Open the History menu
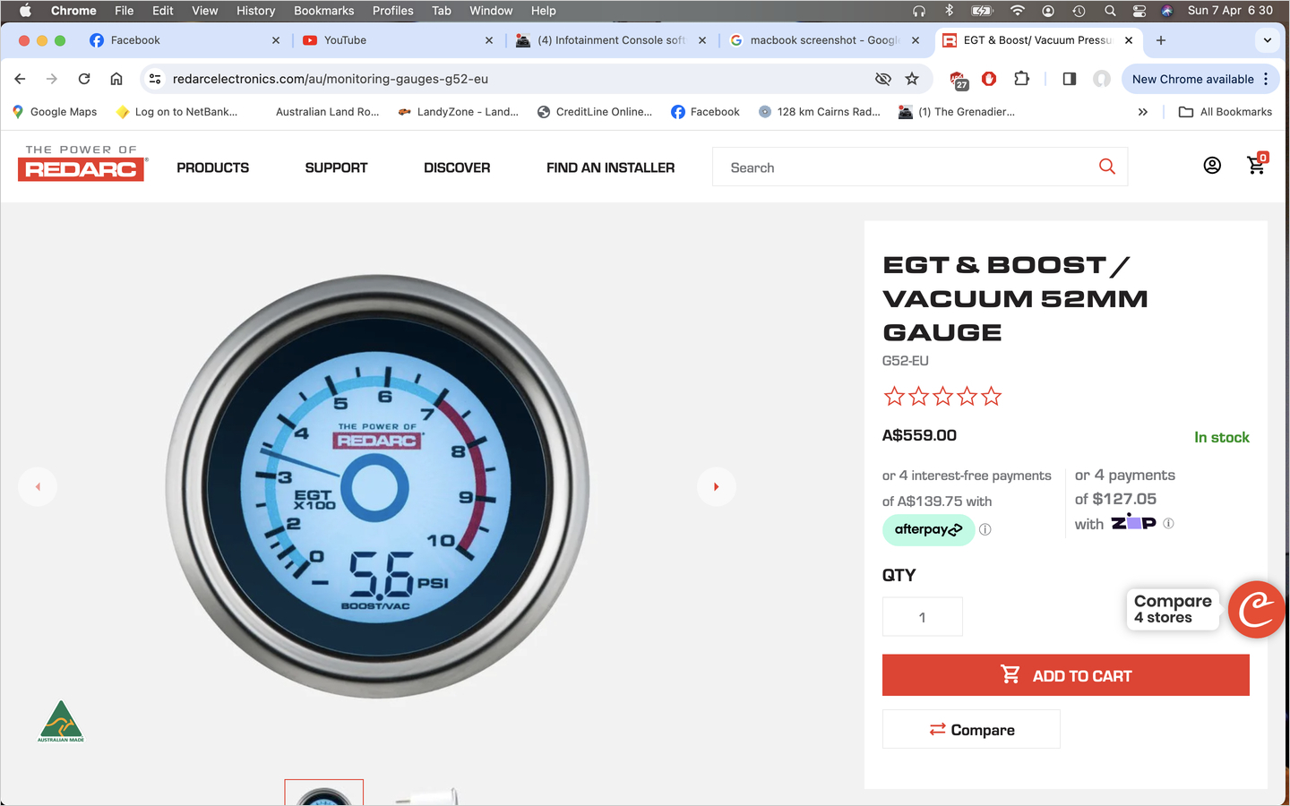Screen dimensions: 1290x806 pos(256,11)
